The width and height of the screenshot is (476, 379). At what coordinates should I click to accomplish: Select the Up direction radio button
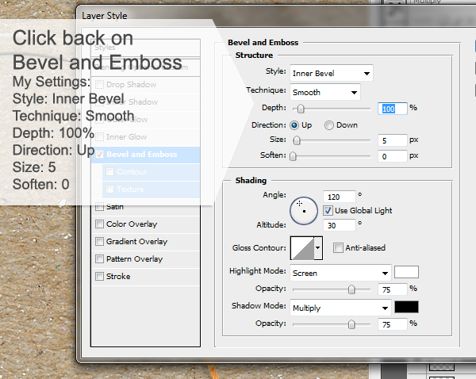tap(294, 125)
